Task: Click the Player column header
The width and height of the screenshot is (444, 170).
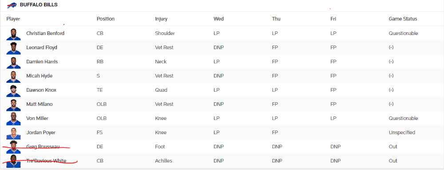Action: point(13,19)
